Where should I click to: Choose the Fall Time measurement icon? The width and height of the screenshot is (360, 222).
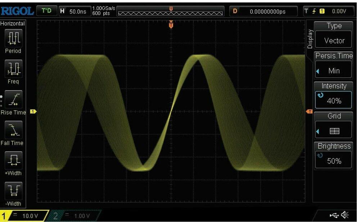point(13,129)
